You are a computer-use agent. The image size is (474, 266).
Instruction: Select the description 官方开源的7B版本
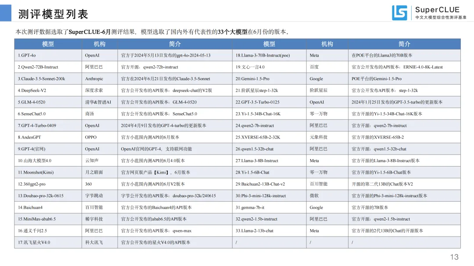point(405,207)
